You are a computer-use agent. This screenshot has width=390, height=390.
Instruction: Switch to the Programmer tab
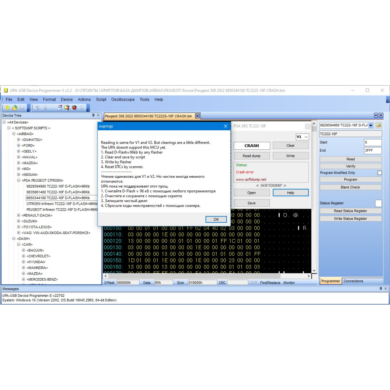(x=330, y=281)
